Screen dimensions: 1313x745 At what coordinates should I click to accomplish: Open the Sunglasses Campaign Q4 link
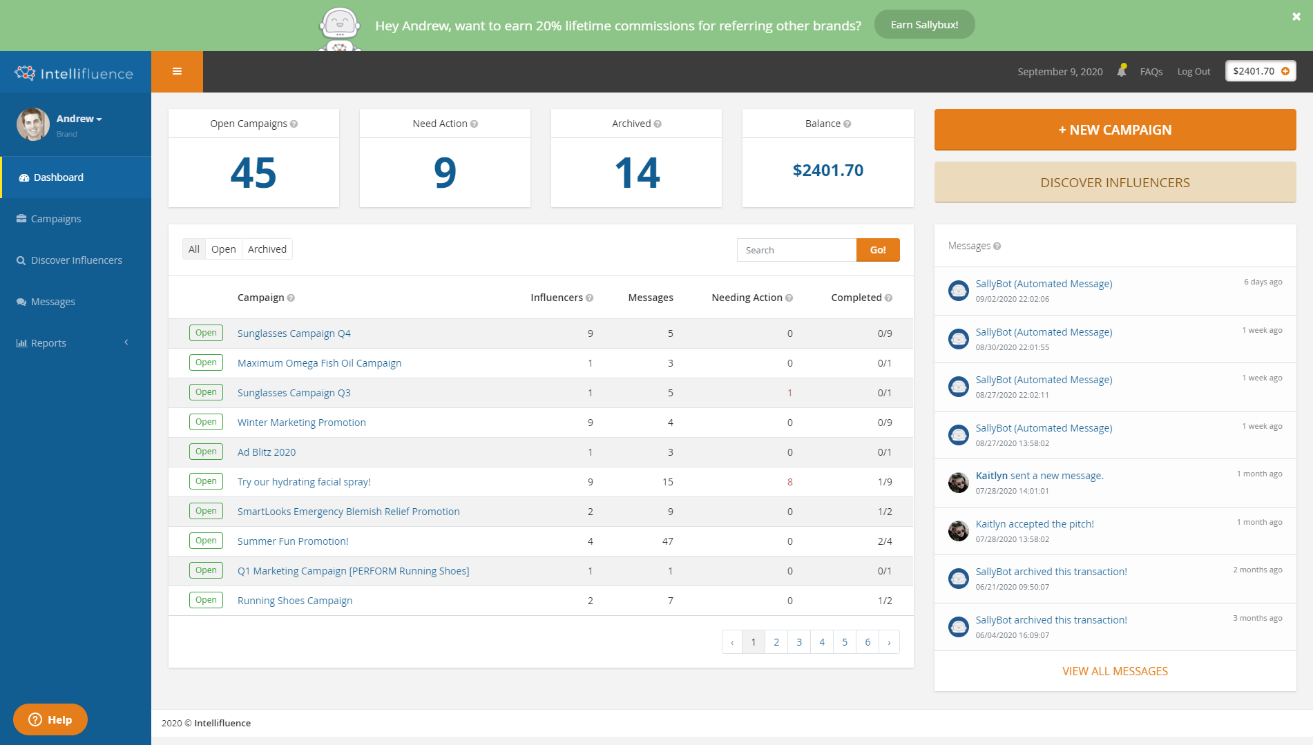pos(294,333)
